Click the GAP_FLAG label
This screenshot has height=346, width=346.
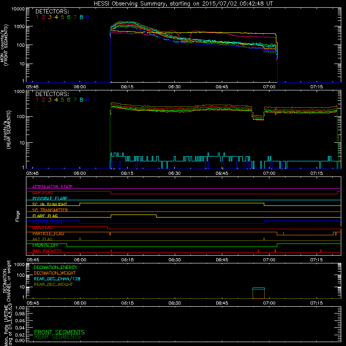(x=42, y=192)
